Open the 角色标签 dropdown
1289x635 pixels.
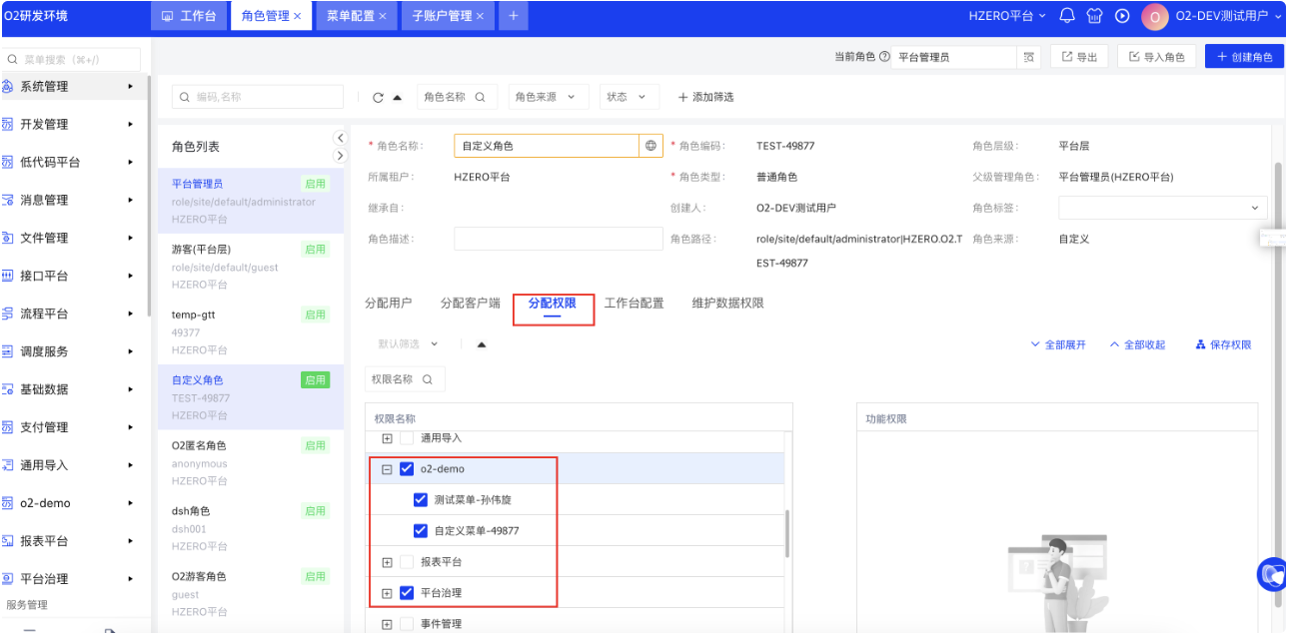pyautogui.click(x=1162, y=208)
